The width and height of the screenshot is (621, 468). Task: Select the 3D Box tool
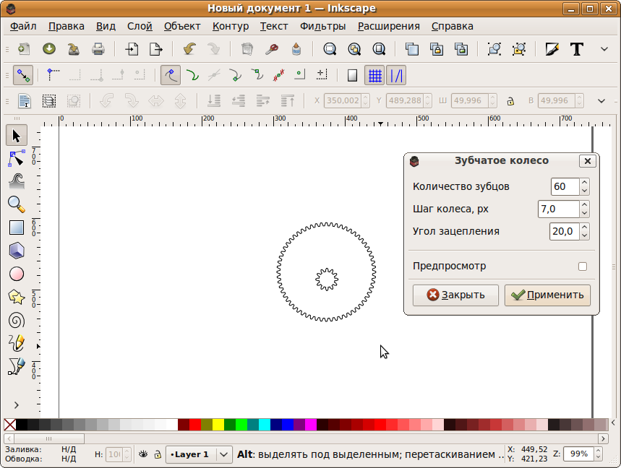tap(16, 251)
